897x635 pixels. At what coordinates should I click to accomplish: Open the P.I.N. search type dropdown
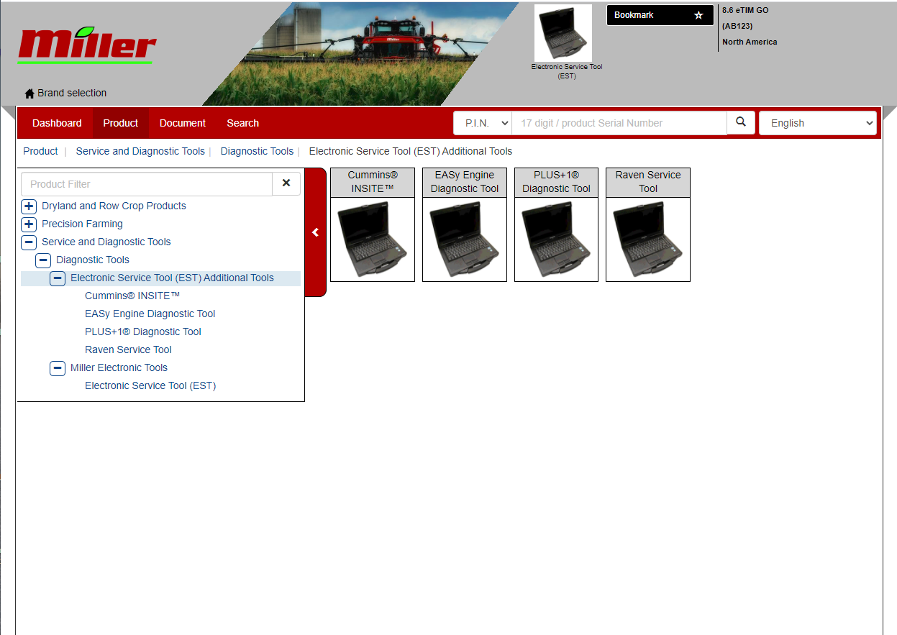(483, 123)
